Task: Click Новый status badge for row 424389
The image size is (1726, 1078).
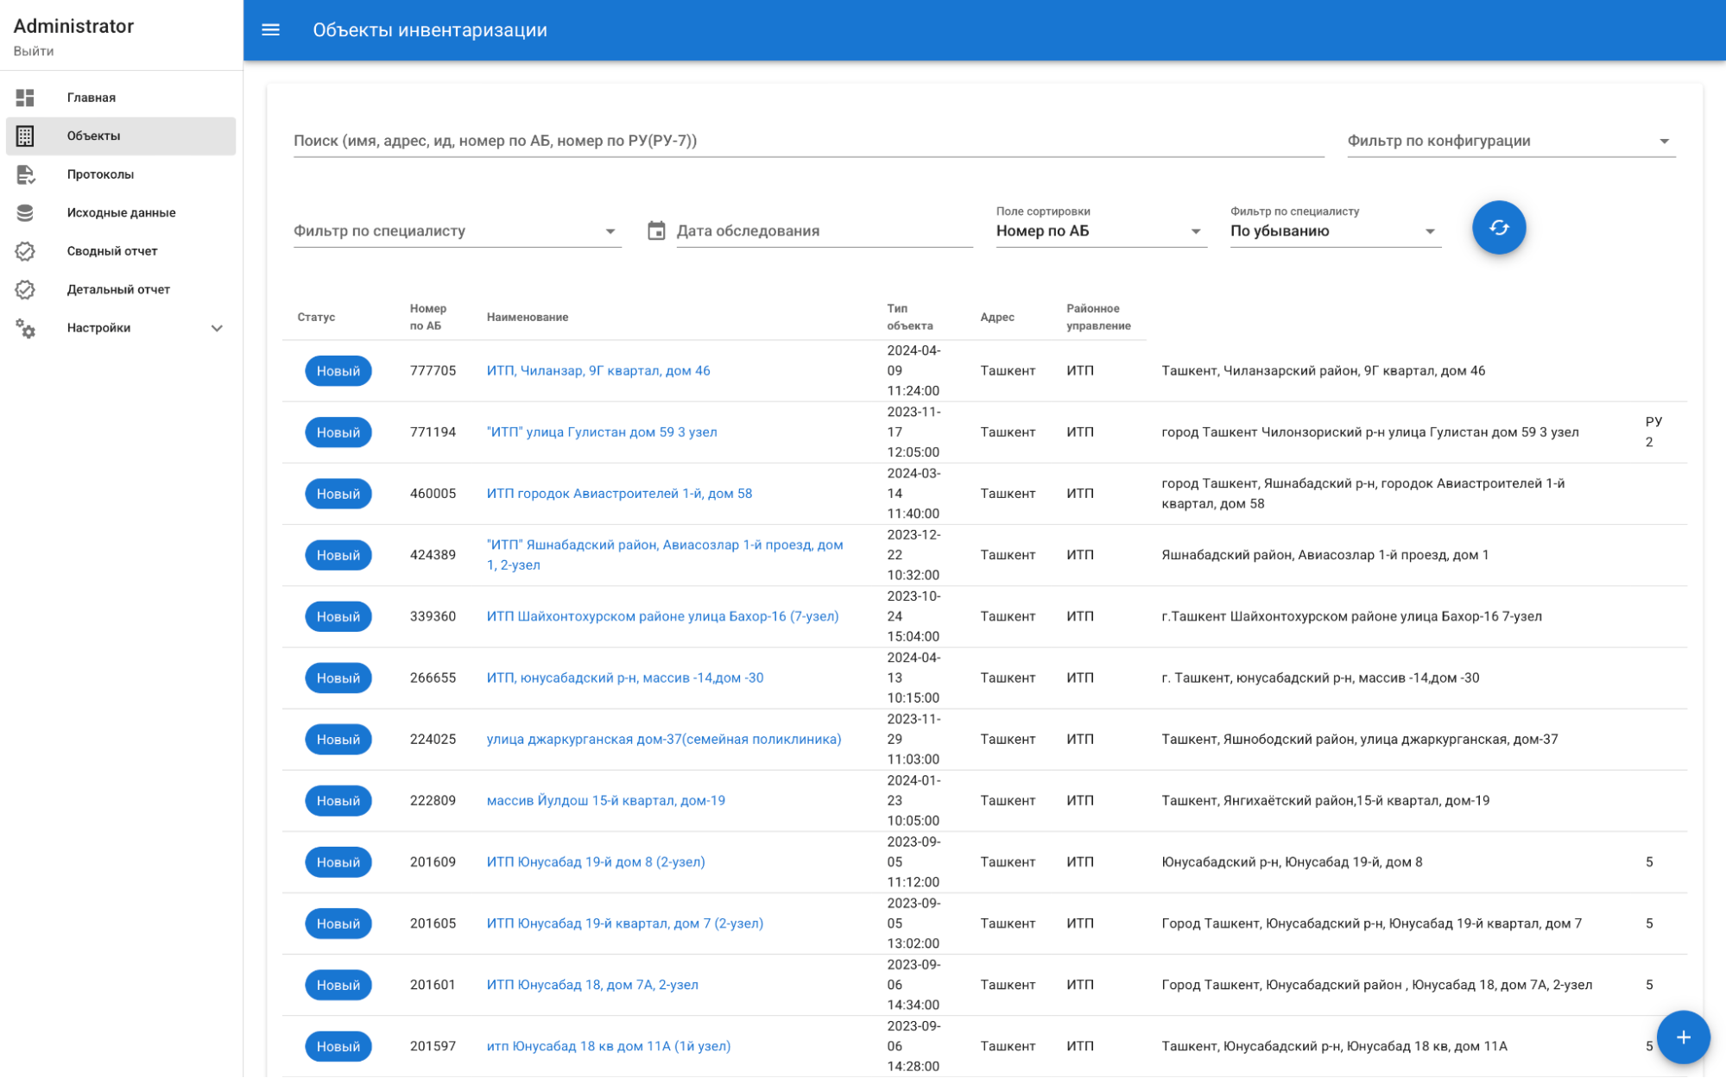Action: pos(338,555)
